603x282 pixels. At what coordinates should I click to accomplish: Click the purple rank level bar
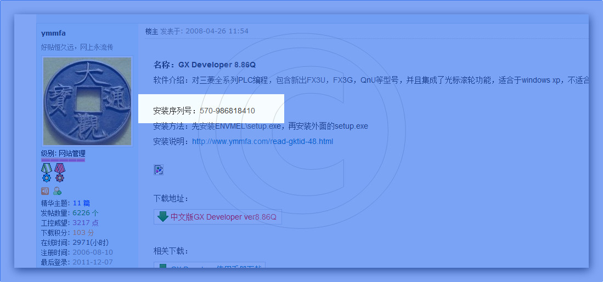point(63,160)
